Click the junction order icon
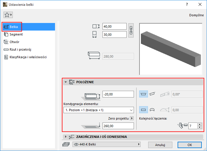Viewport: 207px width, 151px height. tap(183, 126)
